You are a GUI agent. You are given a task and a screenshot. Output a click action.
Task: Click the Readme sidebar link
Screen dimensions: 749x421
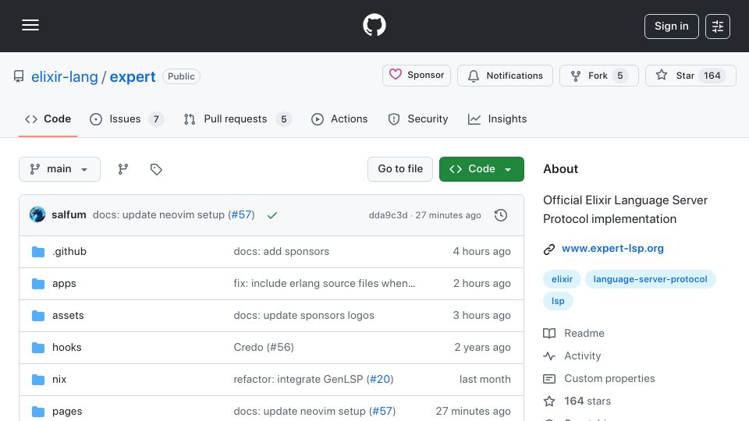[584, 333]
